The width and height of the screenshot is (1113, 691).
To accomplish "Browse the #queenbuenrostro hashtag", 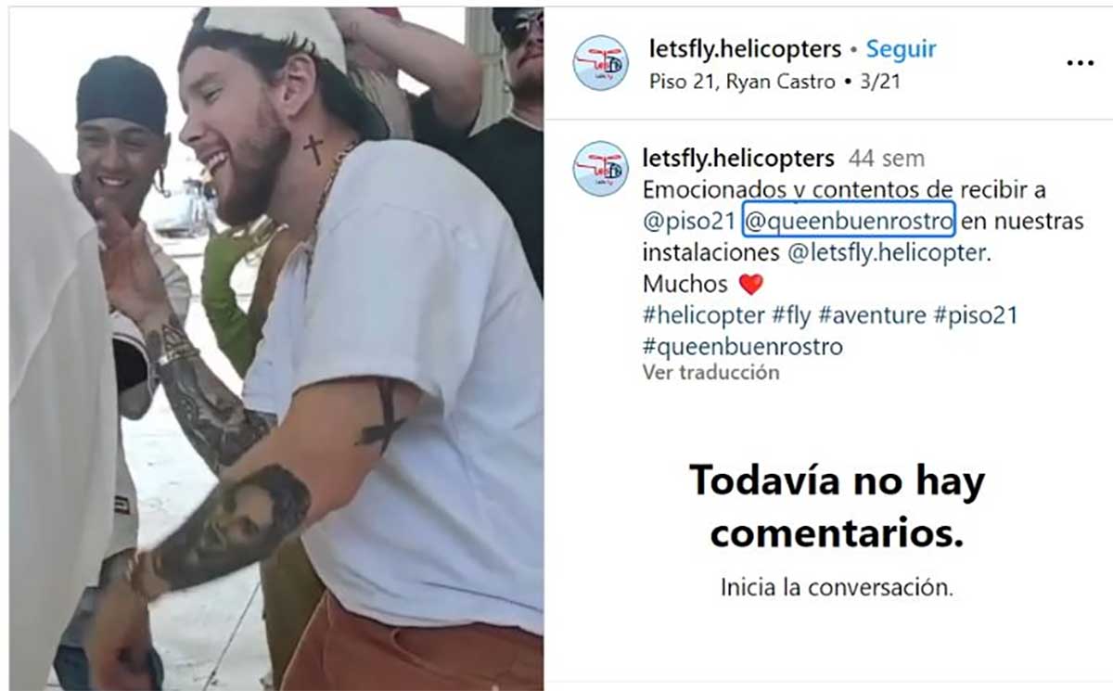I will (x=742, y=347).
